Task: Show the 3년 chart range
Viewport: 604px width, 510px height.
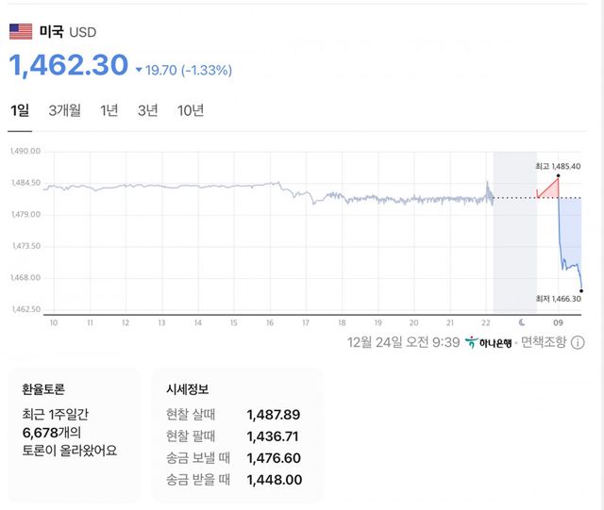Action: pyautogui.click(x=147, y=110)
